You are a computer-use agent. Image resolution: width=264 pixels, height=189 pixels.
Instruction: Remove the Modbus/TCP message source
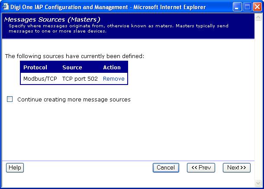coord(113,78)
